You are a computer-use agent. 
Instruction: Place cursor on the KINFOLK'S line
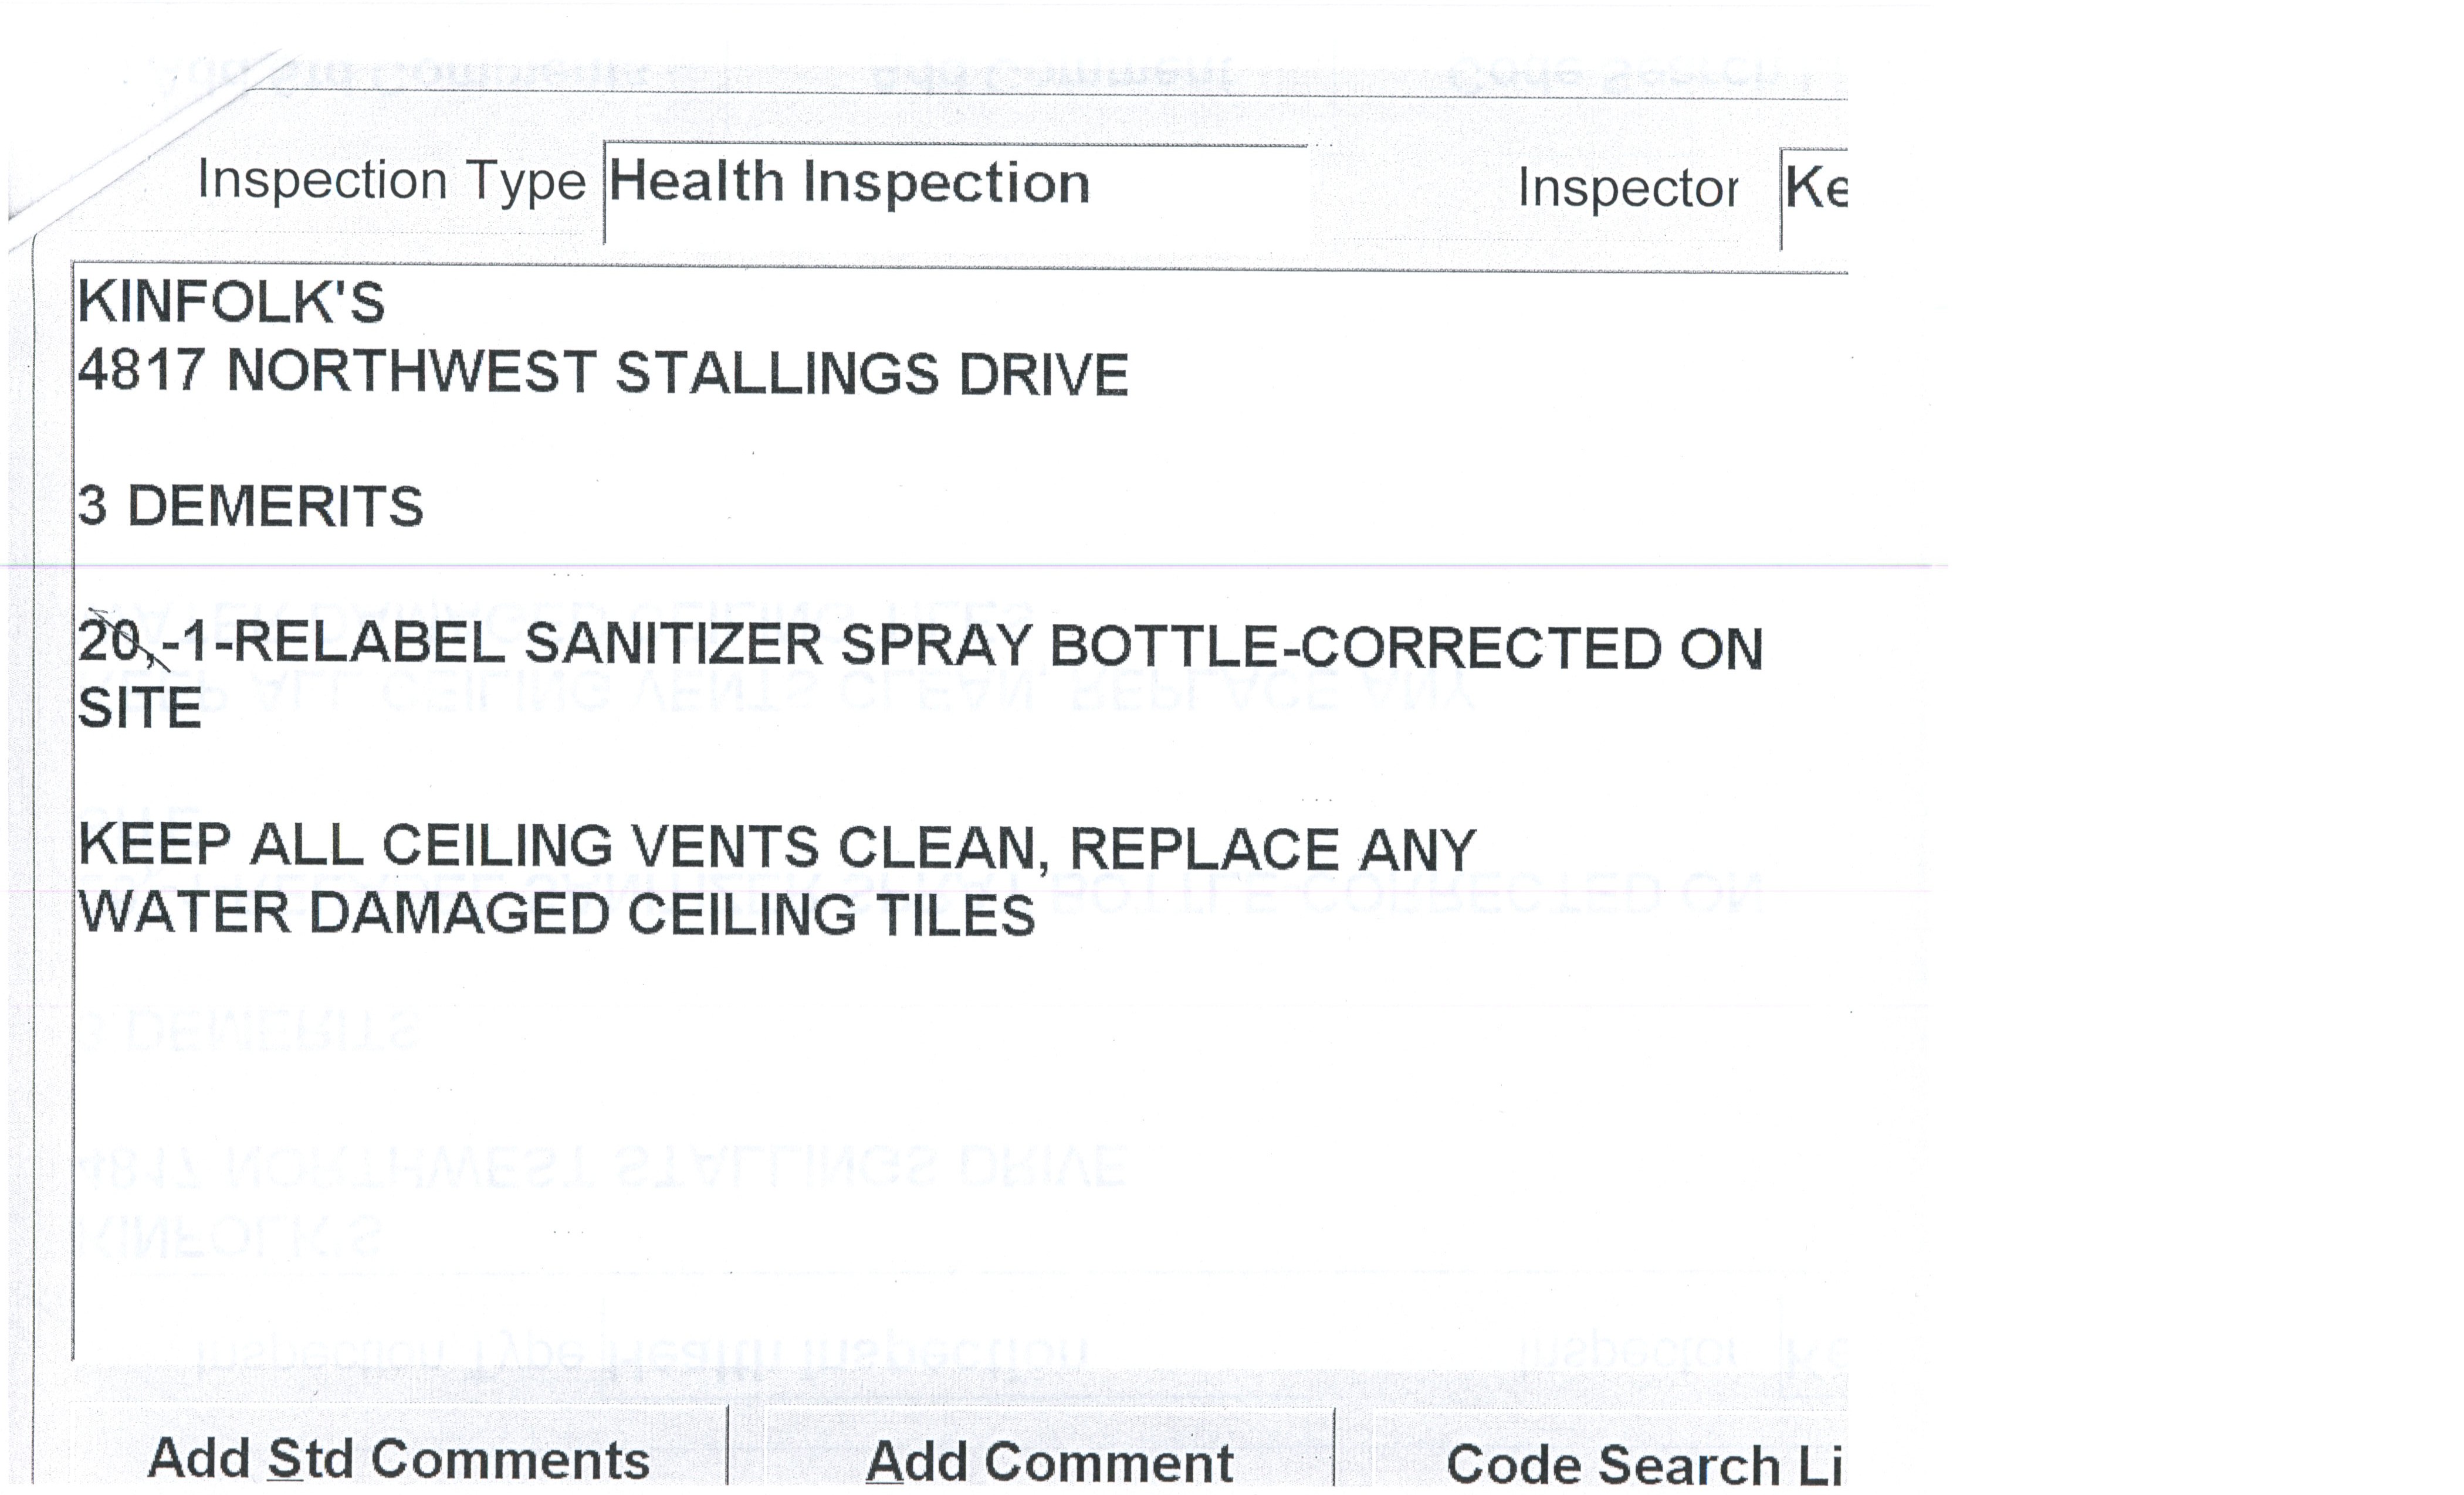pos(231,302)
